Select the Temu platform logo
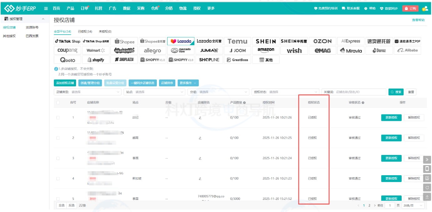432x212 pixels. click(x=237, y=41)
